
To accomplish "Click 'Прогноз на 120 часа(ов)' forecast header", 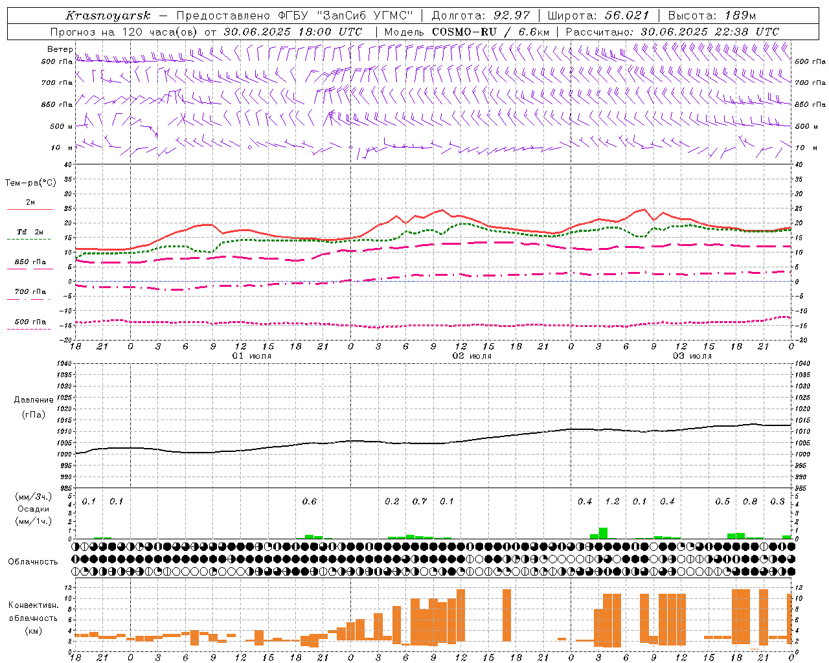I will [x=125, y=32].
